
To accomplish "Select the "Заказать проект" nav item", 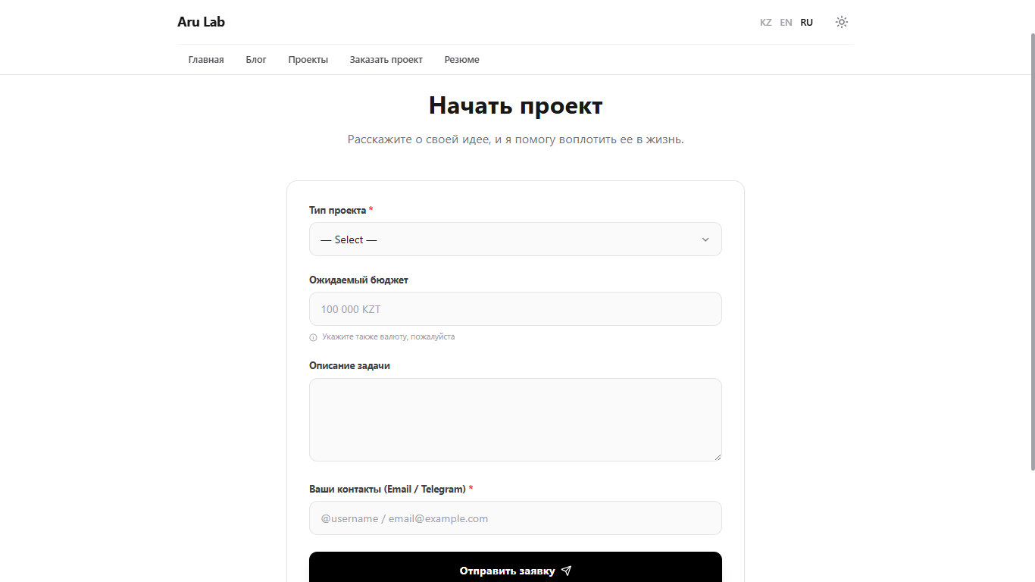I will (386, 60).
